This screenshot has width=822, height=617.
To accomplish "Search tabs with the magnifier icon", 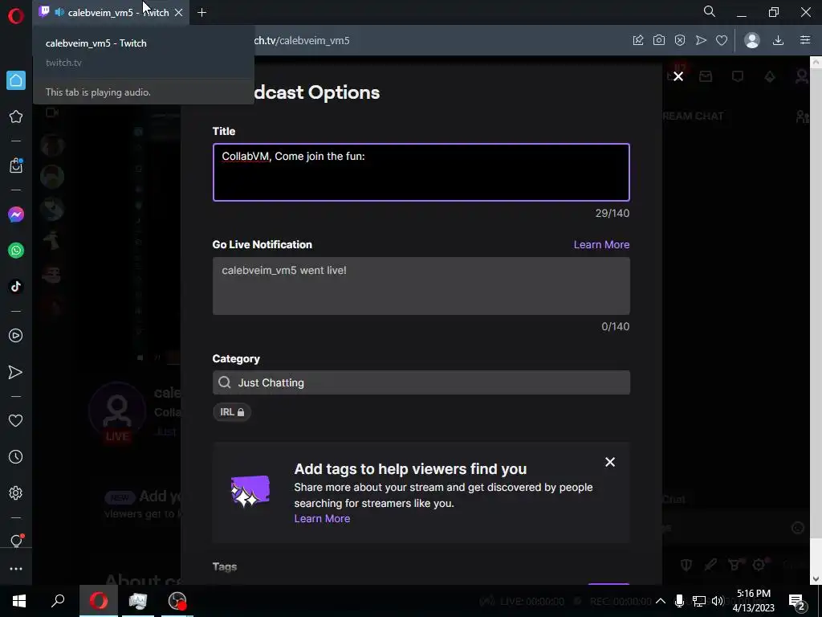I will [710, 11].
